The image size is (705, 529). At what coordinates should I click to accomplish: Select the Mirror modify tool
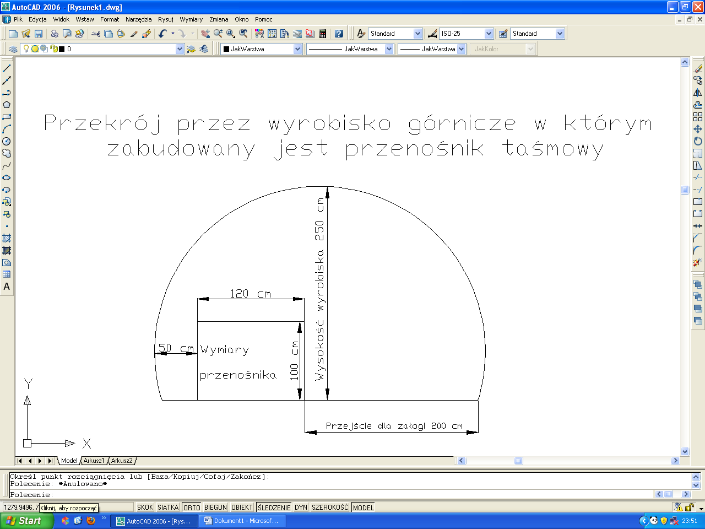(698, 93)
